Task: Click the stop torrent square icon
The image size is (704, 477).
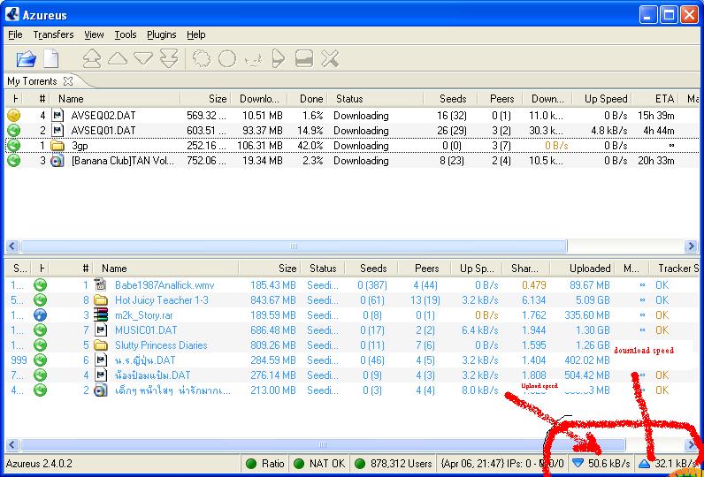Action: [x=304, y=58]
